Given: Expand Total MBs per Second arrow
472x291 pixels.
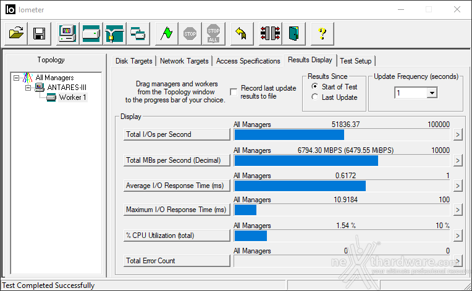Looking at the screenshot, I should 458,160.
